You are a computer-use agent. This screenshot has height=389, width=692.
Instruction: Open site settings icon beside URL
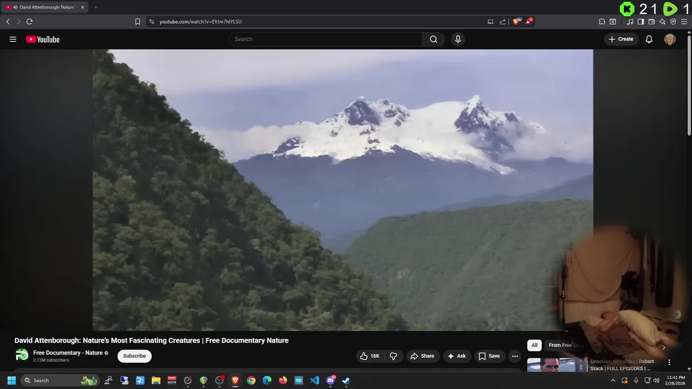[151, 22]
